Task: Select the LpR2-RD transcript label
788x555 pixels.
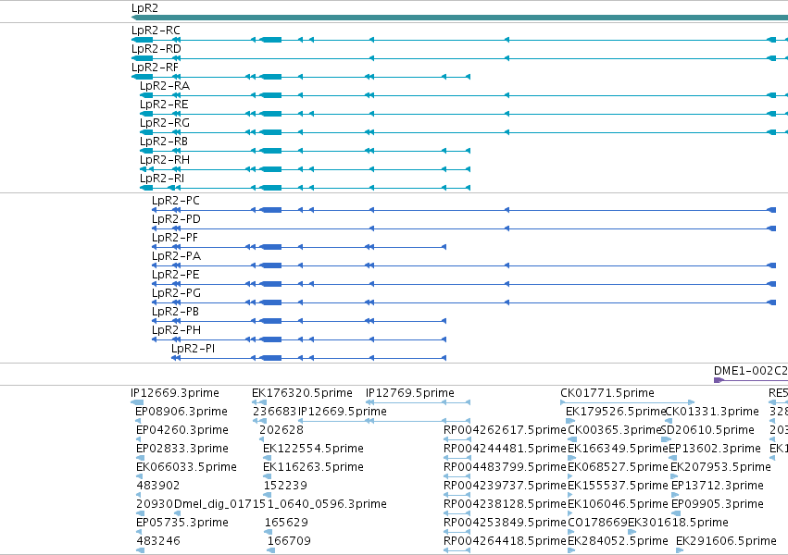Action: (x=156, y=49)
